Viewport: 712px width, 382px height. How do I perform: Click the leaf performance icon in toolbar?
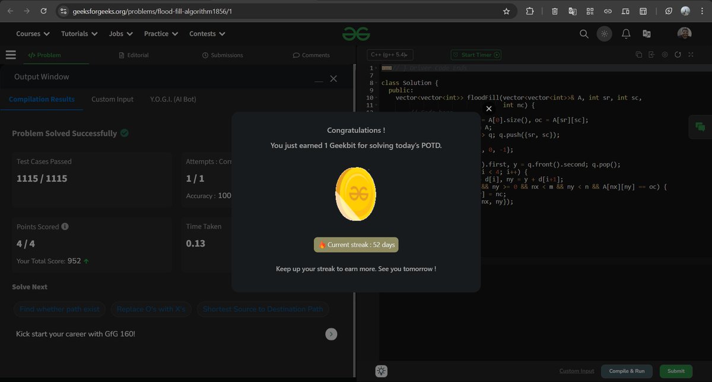click(669, 11)
